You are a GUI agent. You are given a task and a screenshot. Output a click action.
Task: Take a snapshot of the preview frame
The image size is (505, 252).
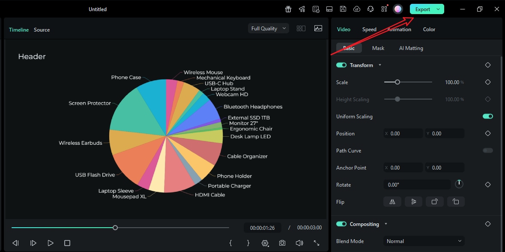pyautogui.click(x=282, y=243)
